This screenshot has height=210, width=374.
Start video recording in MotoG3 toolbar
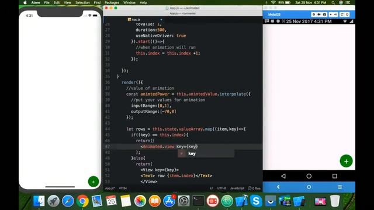coord(319,15)
